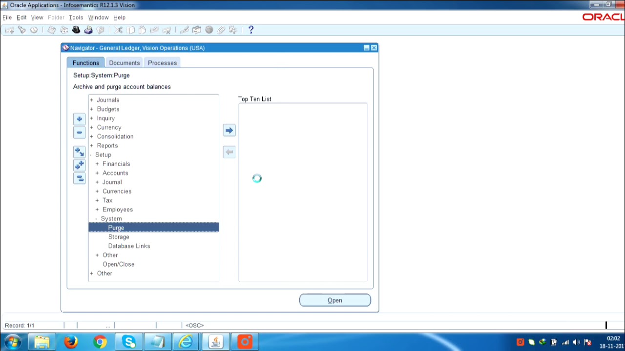Click the volume speaker tray icon

[576, 342]
